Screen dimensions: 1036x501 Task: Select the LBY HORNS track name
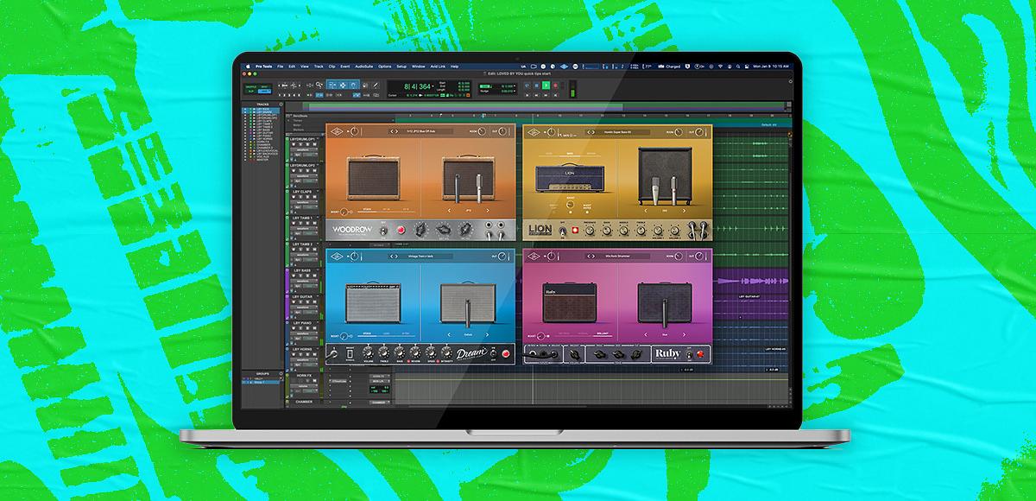point(302,349)
